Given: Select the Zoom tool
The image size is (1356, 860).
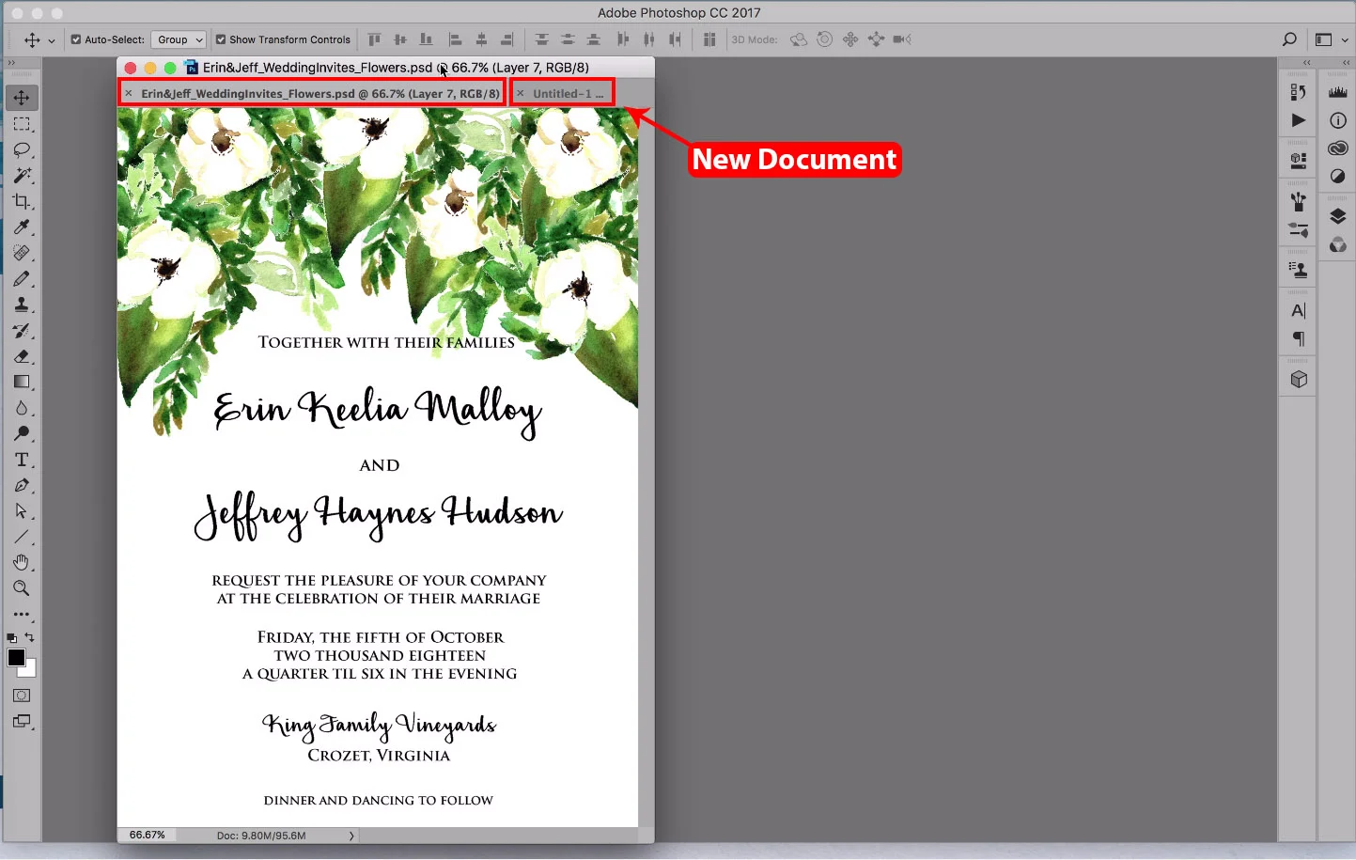Looking at the screenshot, I should (22, 588).
